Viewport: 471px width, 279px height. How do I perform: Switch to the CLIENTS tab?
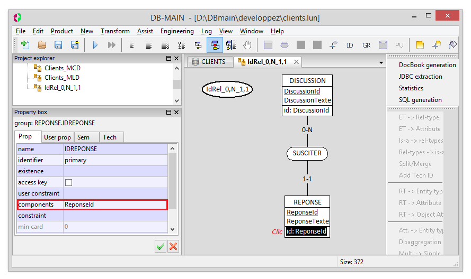[x=210, y=62]
